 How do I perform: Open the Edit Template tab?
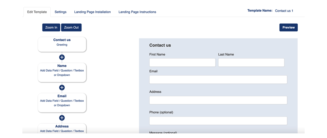click(37, 12)
